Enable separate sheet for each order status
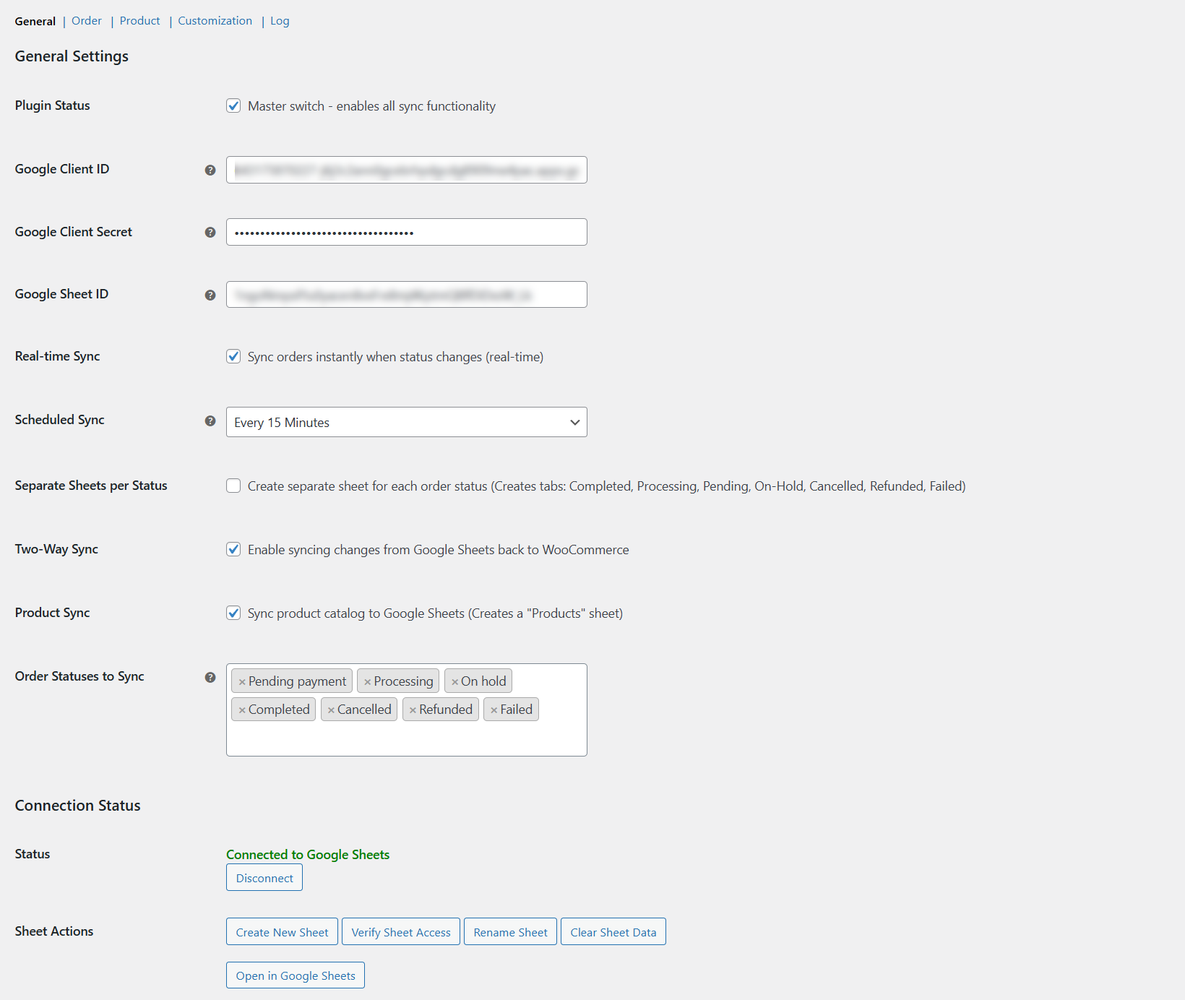1185x1000 pixels. 233,486
